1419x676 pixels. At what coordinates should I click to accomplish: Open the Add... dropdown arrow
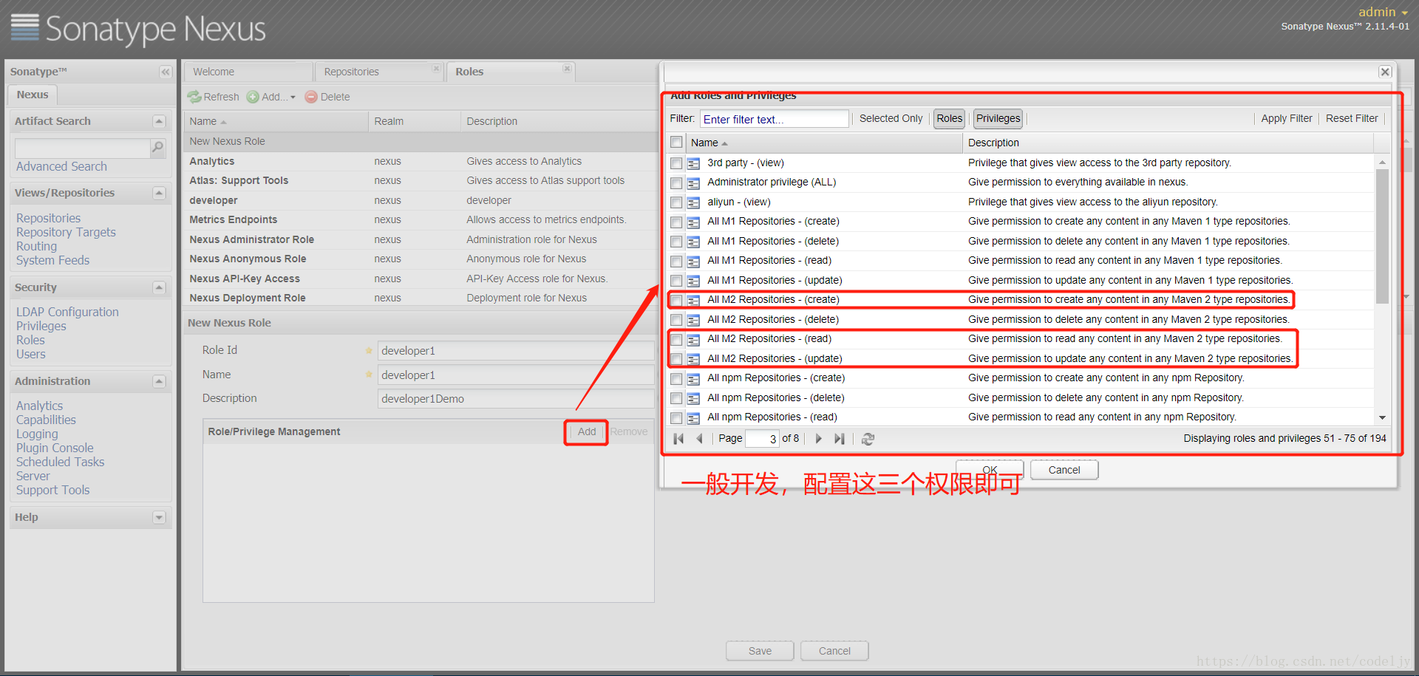(x=293, y=98)
